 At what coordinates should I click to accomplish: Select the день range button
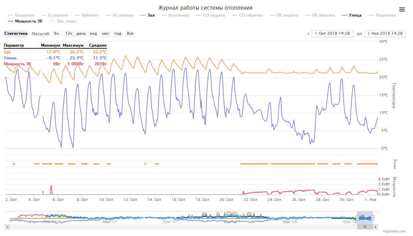pyautogui.click(x=81, y=33)
